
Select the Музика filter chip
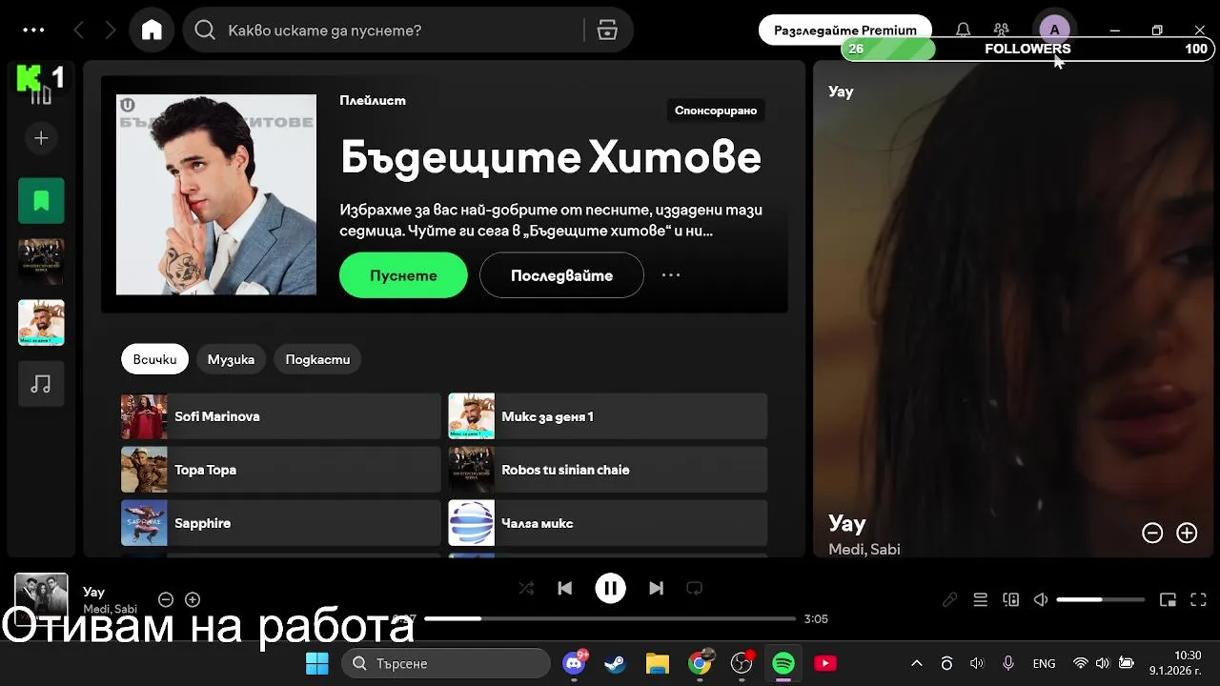tap(231, 359)
